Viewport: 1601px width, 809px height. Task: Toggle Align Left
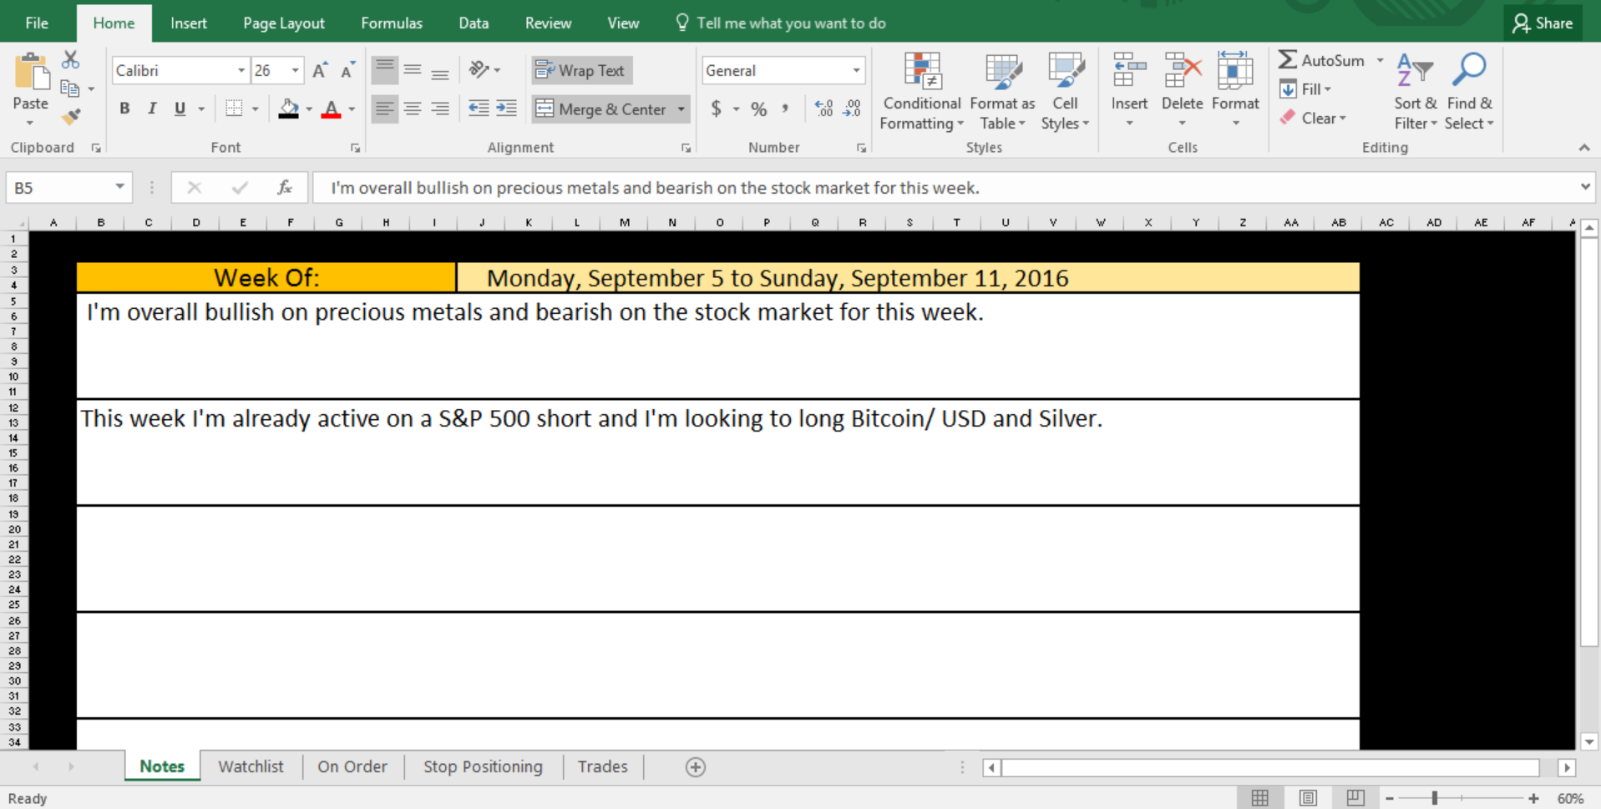(385, 109)
